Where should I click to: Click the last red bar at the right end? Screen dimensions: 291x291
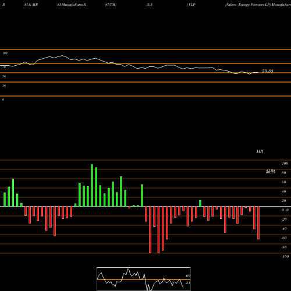tap(258, 223)
